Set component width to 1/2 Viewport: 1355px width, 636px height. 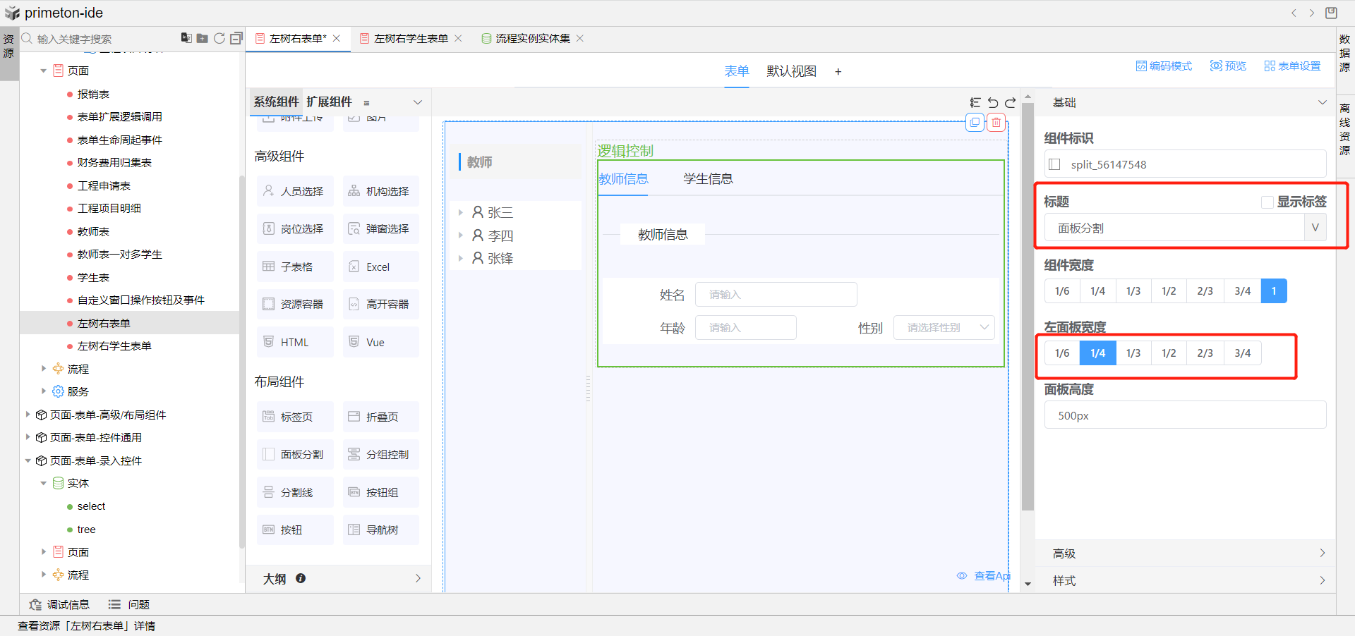(1169, 291)
